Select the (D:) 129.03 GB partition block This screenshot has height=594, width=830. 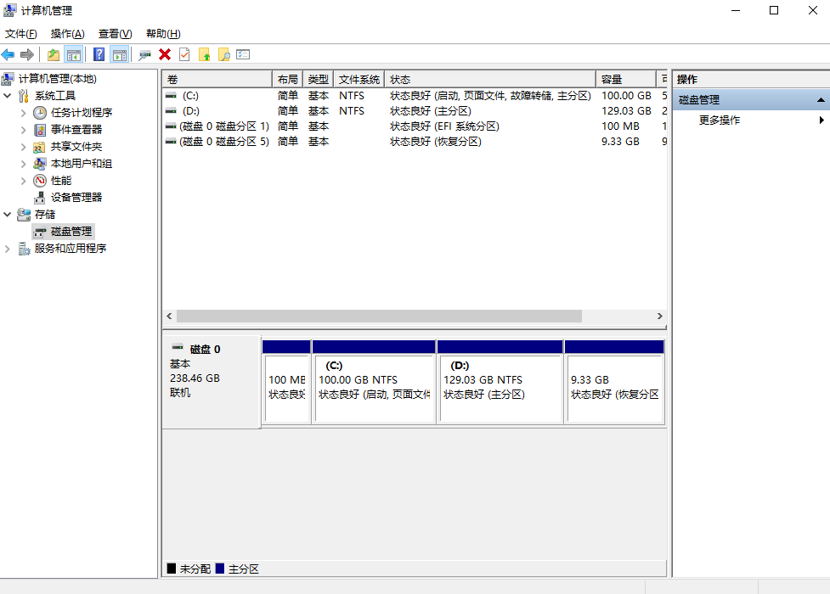click(500, 387)
